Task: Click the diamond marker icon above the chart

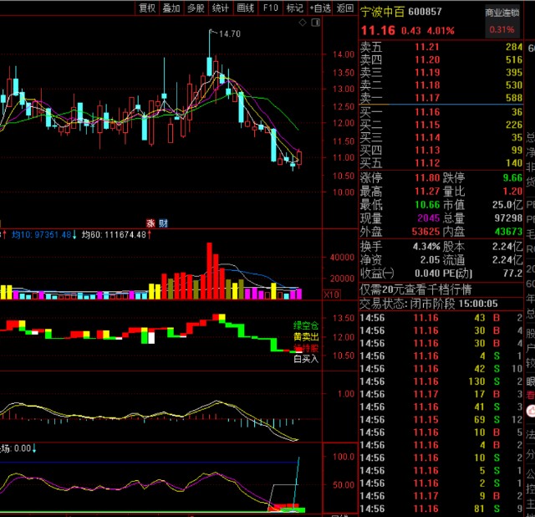Action: pos(302,24)
